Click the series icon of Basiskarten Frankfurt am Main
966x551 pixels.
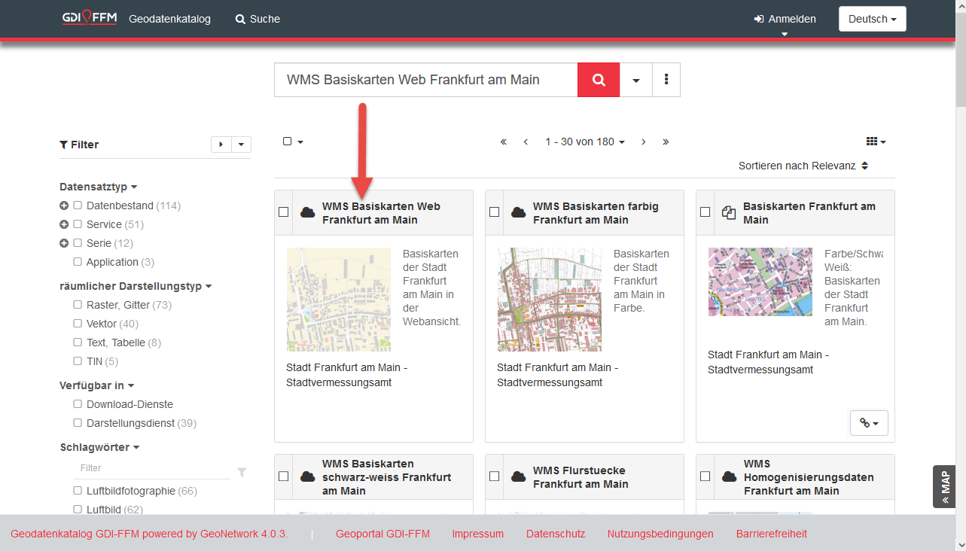pyautogui.click(x=728, y=213)
